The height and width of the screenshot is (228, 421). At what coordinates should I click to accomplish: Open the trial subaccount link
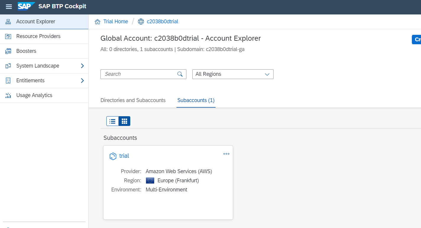124,156
